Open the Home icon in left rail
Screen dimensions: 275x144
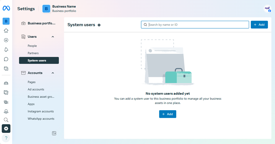(x=6, y=31)
